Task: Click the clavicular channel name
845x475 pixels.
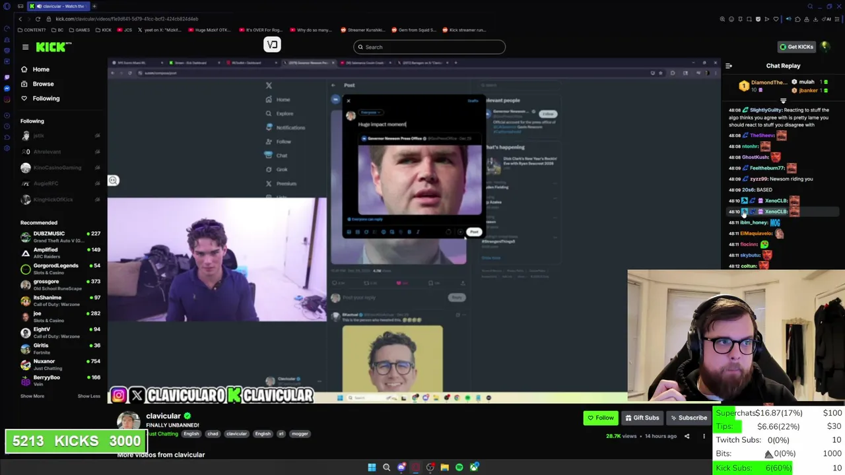Action: point(163,416)
